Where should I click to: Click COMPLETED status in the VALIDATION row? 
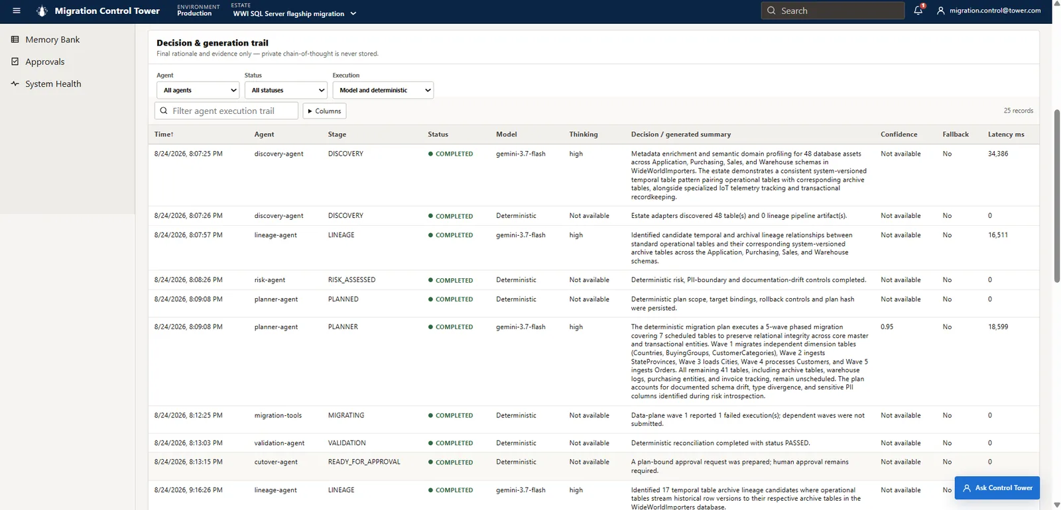click(x=450, y=443)
